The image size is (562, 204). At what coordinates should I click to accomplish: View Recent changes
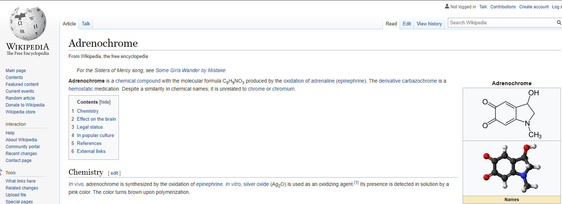tap(21, 154)
